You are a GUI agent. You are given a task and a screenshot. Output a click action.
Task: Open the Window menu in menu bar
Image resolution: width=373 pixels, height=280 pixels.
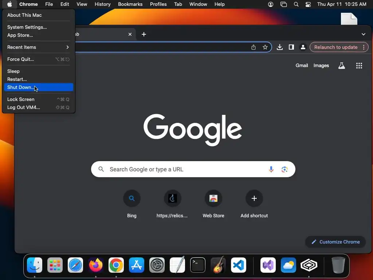(x=198, y=4)
